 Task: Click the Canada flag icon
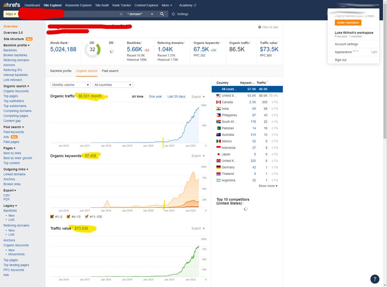click(x=218, y=102)
